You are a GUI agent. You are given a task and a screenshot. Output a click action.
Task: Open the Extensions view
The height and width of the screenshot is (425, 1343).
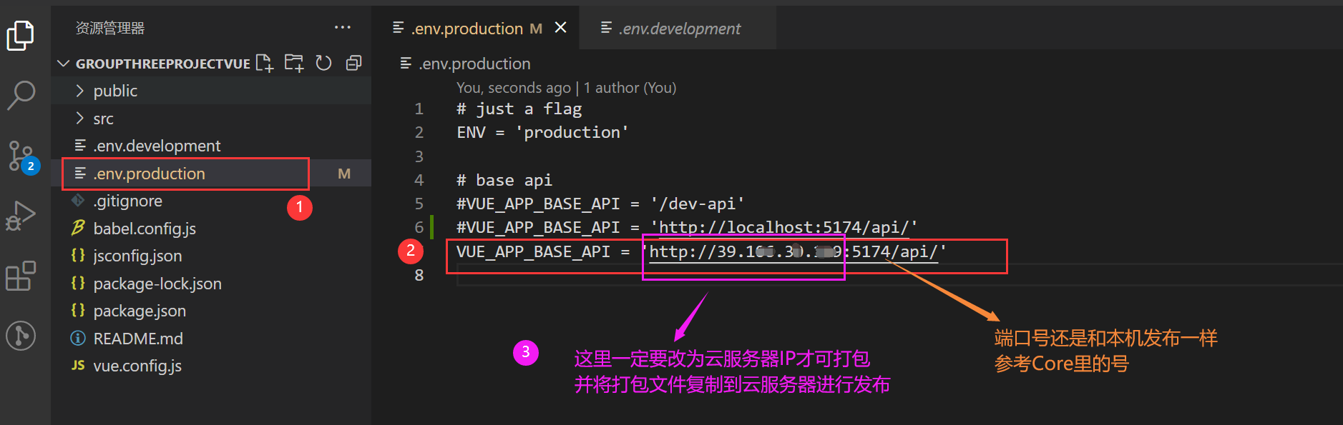pos(21,276)
